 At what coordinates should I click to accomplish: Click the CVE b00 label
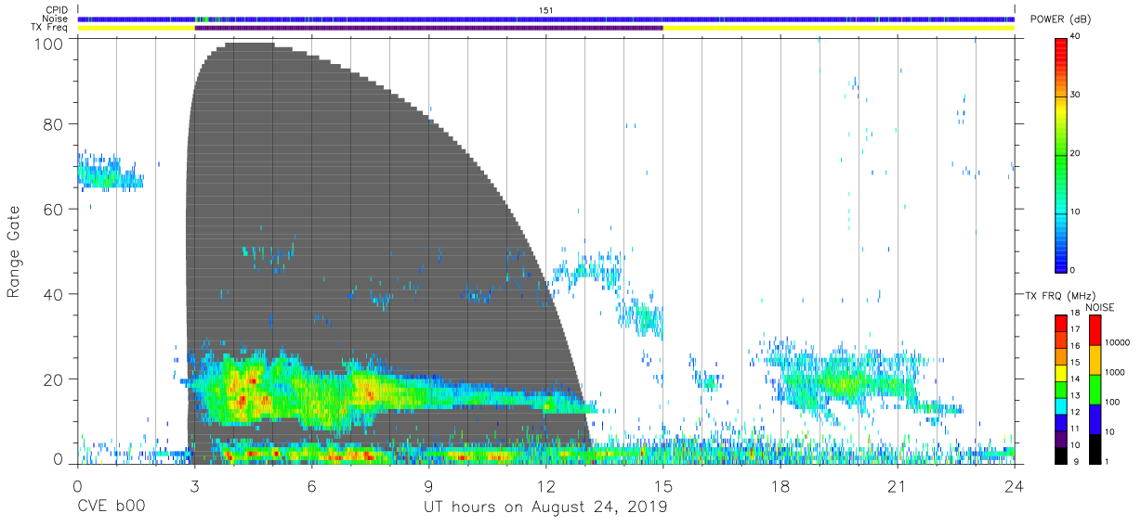[x=111, y=507]
